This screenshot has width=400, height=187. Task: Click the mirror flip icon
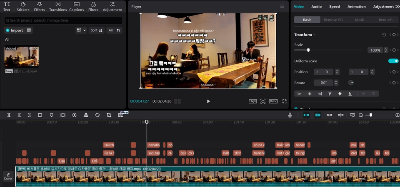click(86, 115)
